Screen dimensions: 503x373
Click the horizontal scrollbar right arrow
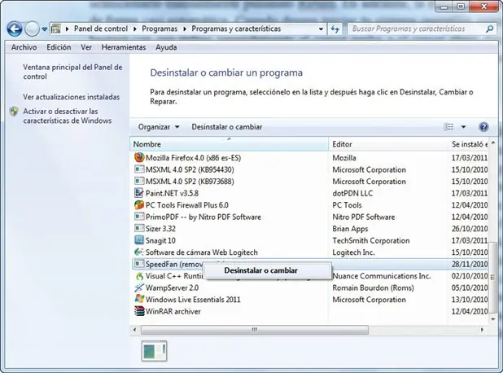pos(482,330)
